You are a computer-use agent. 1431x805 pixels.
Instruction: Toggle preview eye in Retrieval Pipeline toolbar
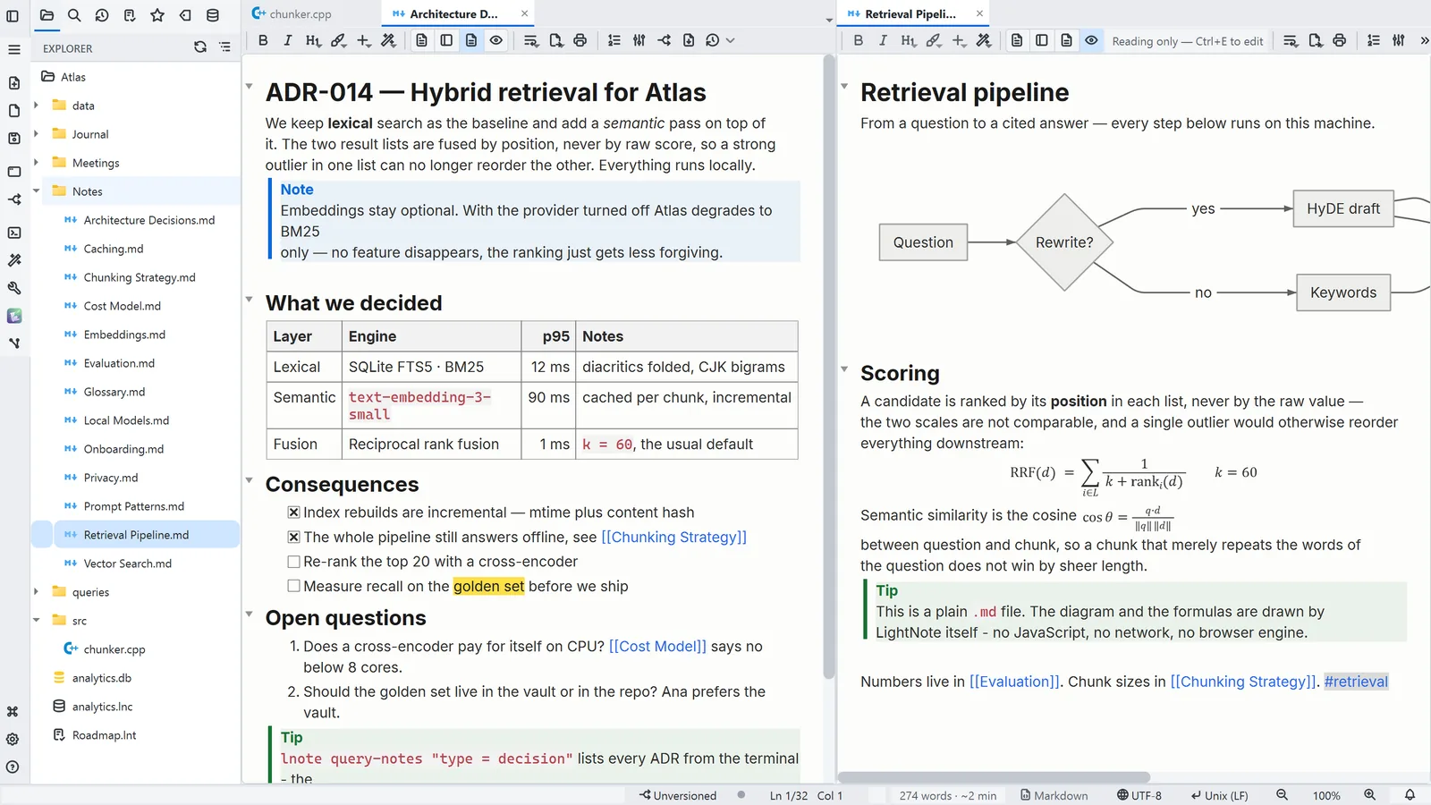tap(1091, 40)
